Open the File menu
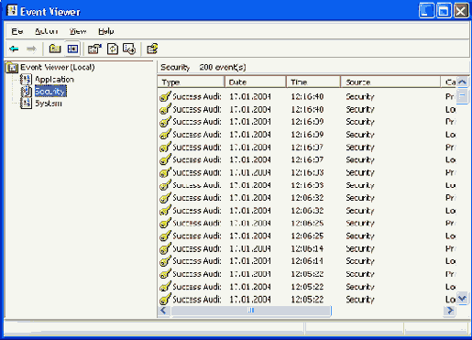This screenshot has height=340, width=472. 17,31
